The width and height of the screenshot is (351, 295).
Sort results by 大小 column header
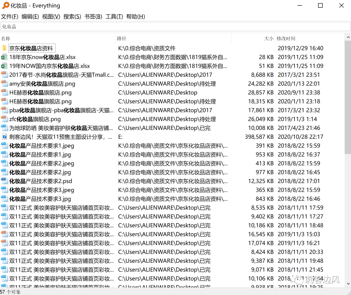pos(253,39)
